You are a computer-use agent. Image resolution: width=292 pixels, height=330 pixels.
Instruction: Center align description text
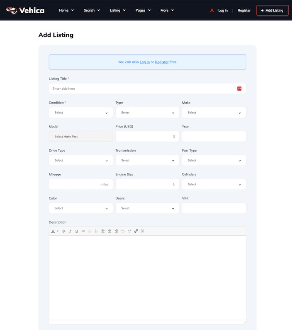click(x=109, y=231)
